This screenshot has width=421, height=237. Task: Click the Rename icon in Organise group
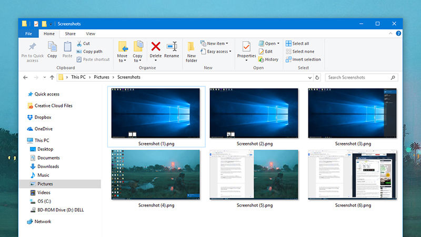coord(172,46)
